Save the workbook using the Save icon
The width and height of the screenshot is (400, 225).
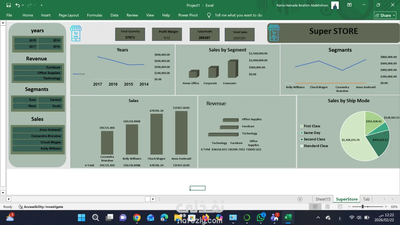pyautogui.click(x=8, y=5)
